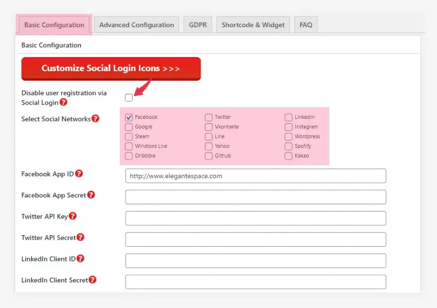
Task: Uncheck the Facebook social network
Action: tap(129, 117)
